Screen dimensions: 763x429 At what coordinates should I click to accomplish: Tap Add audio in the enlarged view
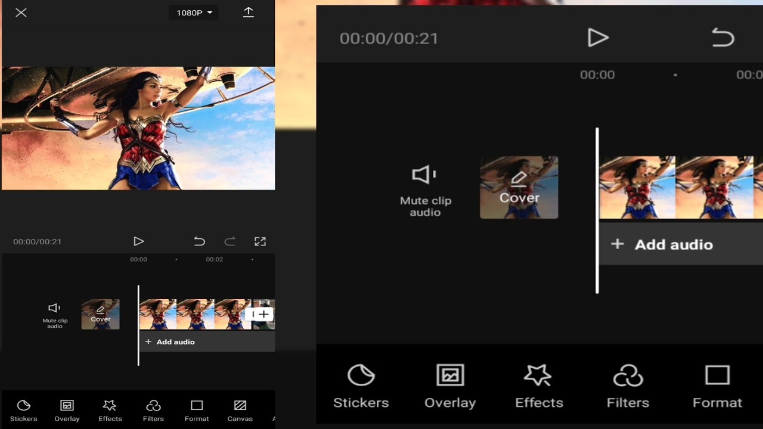(681, 244)
